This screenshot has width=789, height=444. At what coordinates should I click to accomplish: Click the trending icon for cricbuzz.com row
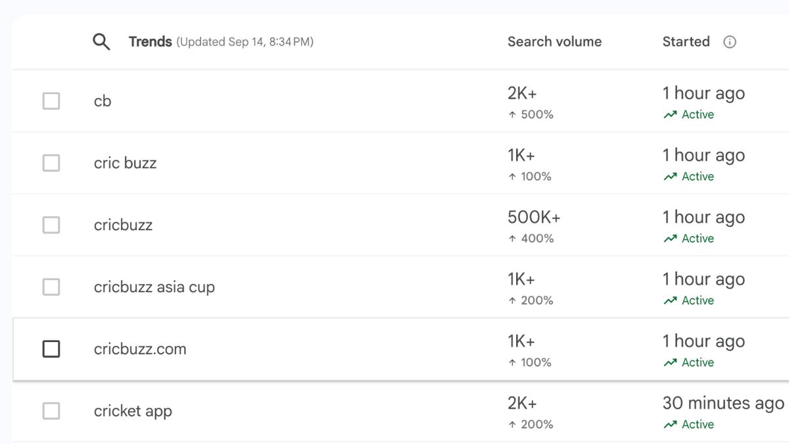click(x=670, y=362)
